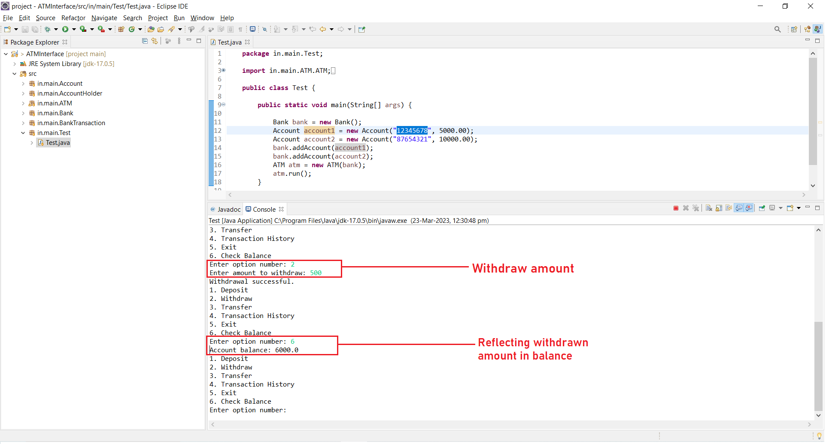The height and width of the screenshot is (444, 826).
Task: Click the Remove Launch icon in Console
Action: pos(686,208)
